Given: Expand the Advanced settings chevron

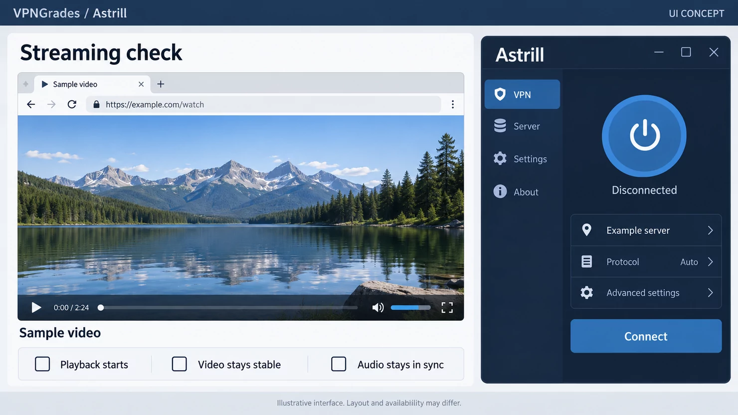Looking at the screenshot, I should click(x=711, y=293).
